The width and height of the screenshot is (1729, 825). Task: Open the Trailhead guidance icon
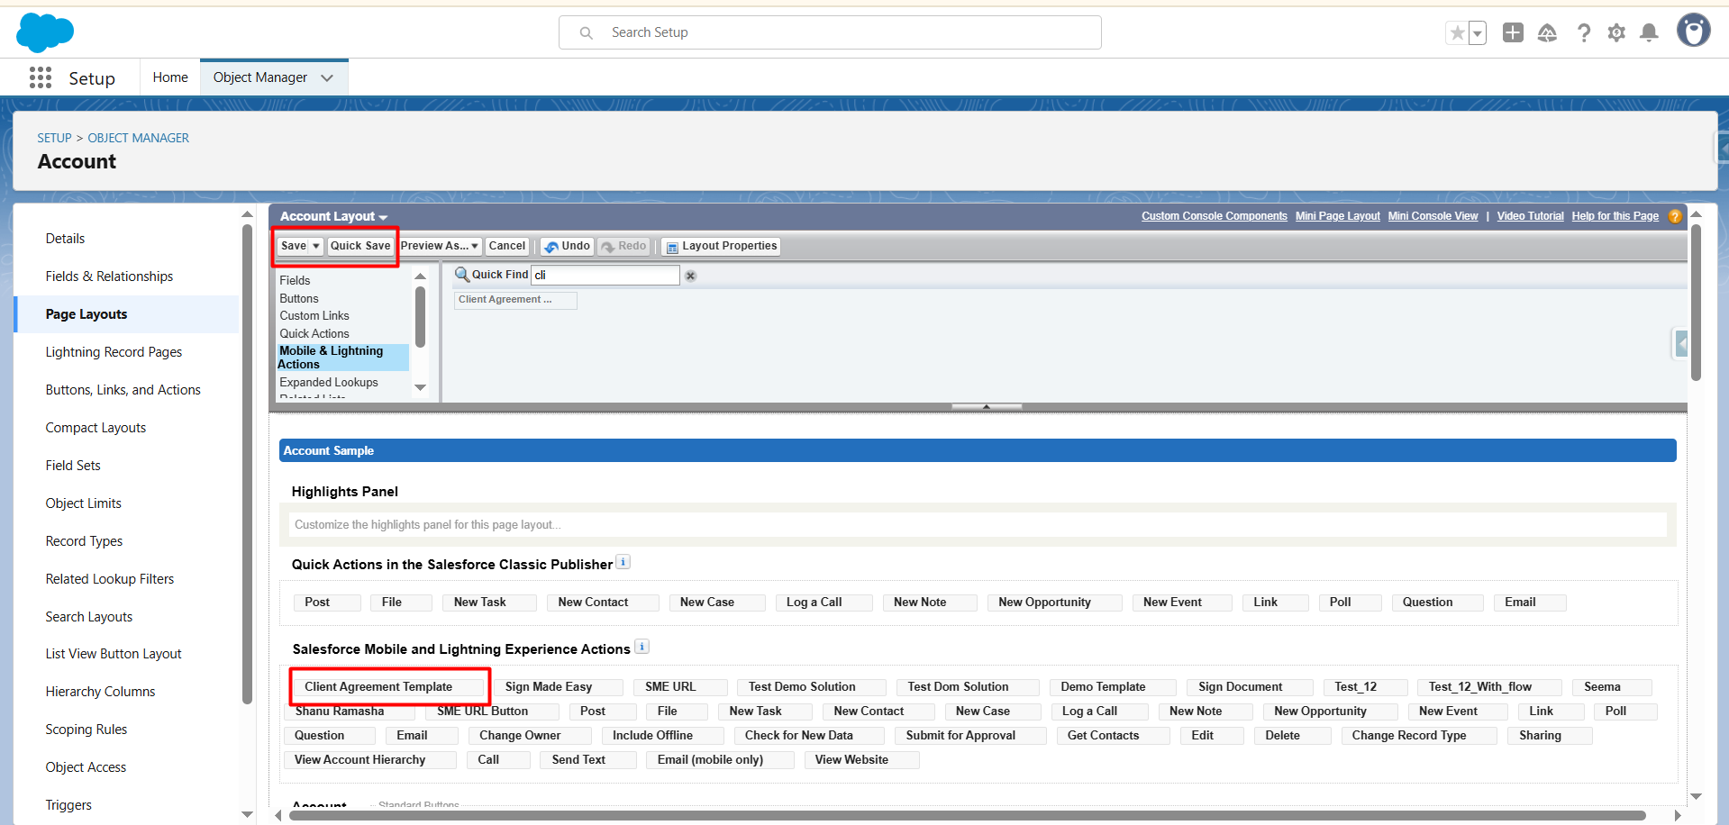click(1547, 33)
